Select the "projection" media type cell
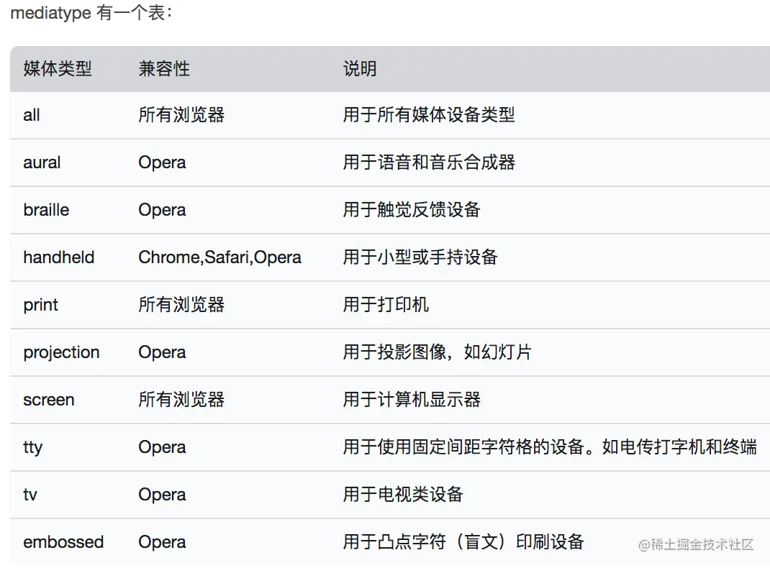Viewport: 770px width, 568px height. click(x=61, y=352)
